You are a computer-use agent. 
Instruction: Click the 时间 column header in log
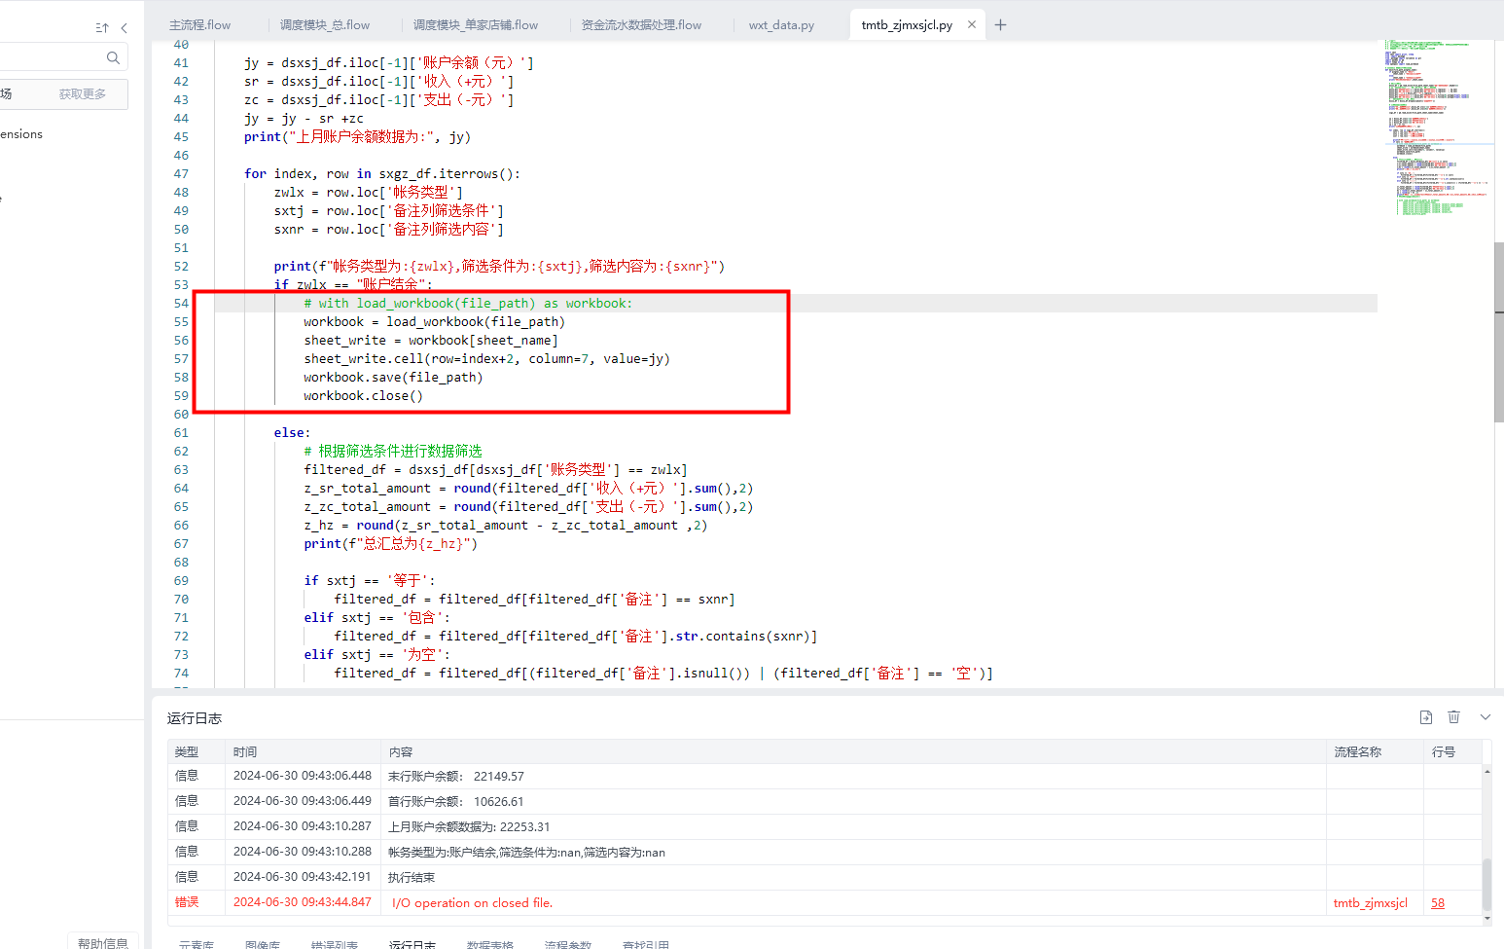click(x=245, y=751)
